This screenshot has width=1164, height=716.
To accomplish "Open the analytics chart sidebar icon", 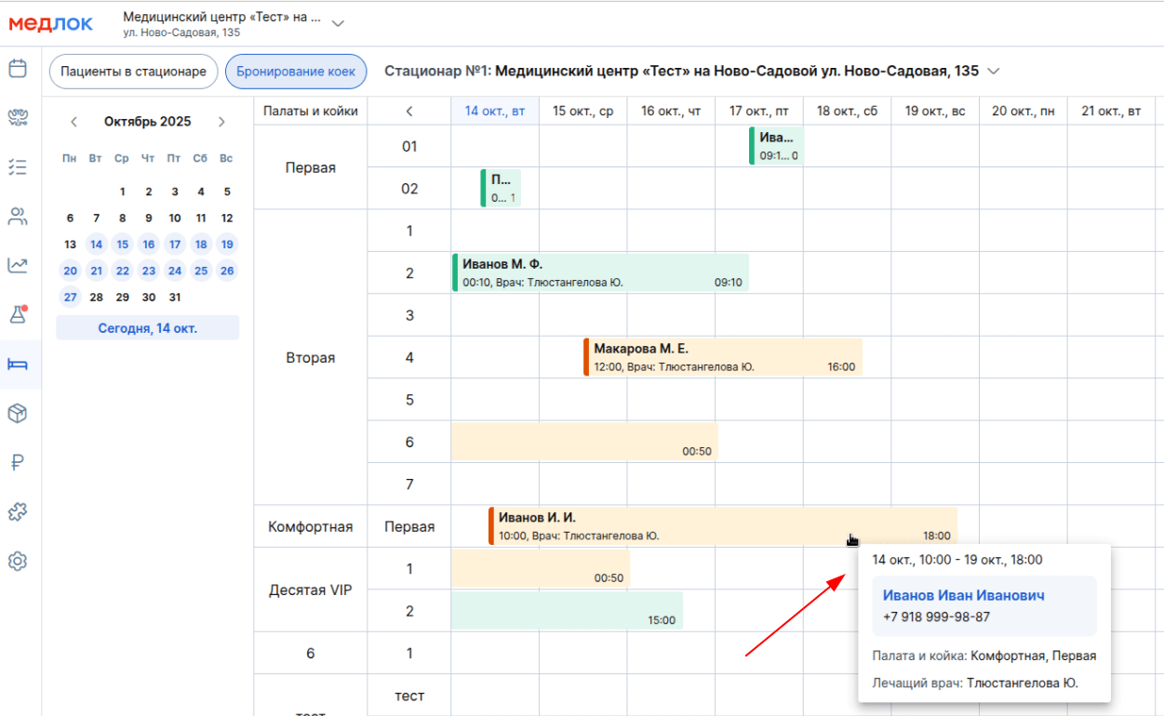I will tap(18, 266).
